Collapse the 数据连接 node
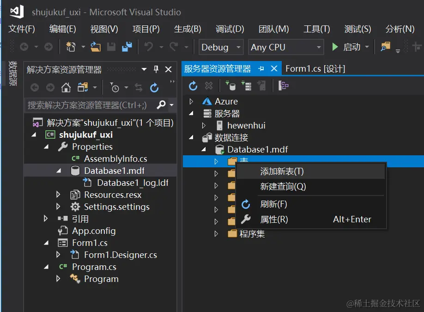 (191, 137)
